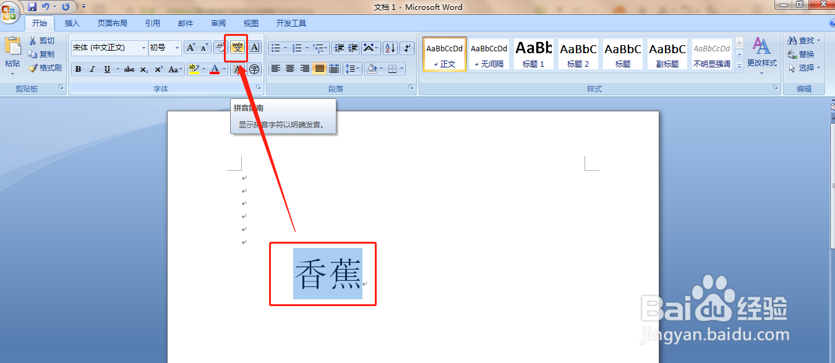
Task: Toggle justified alignment
Action: (320, 69)
